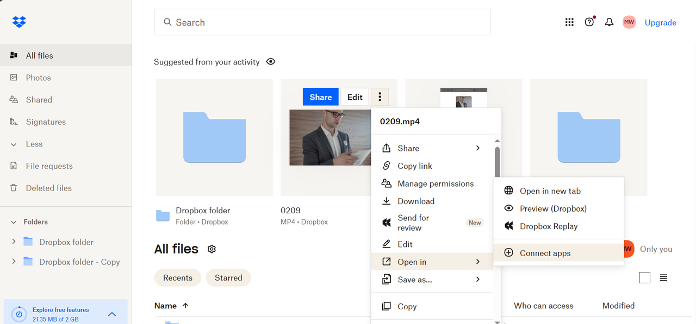
Task: Open Deleted files in the sidebar
Action: 48,188
